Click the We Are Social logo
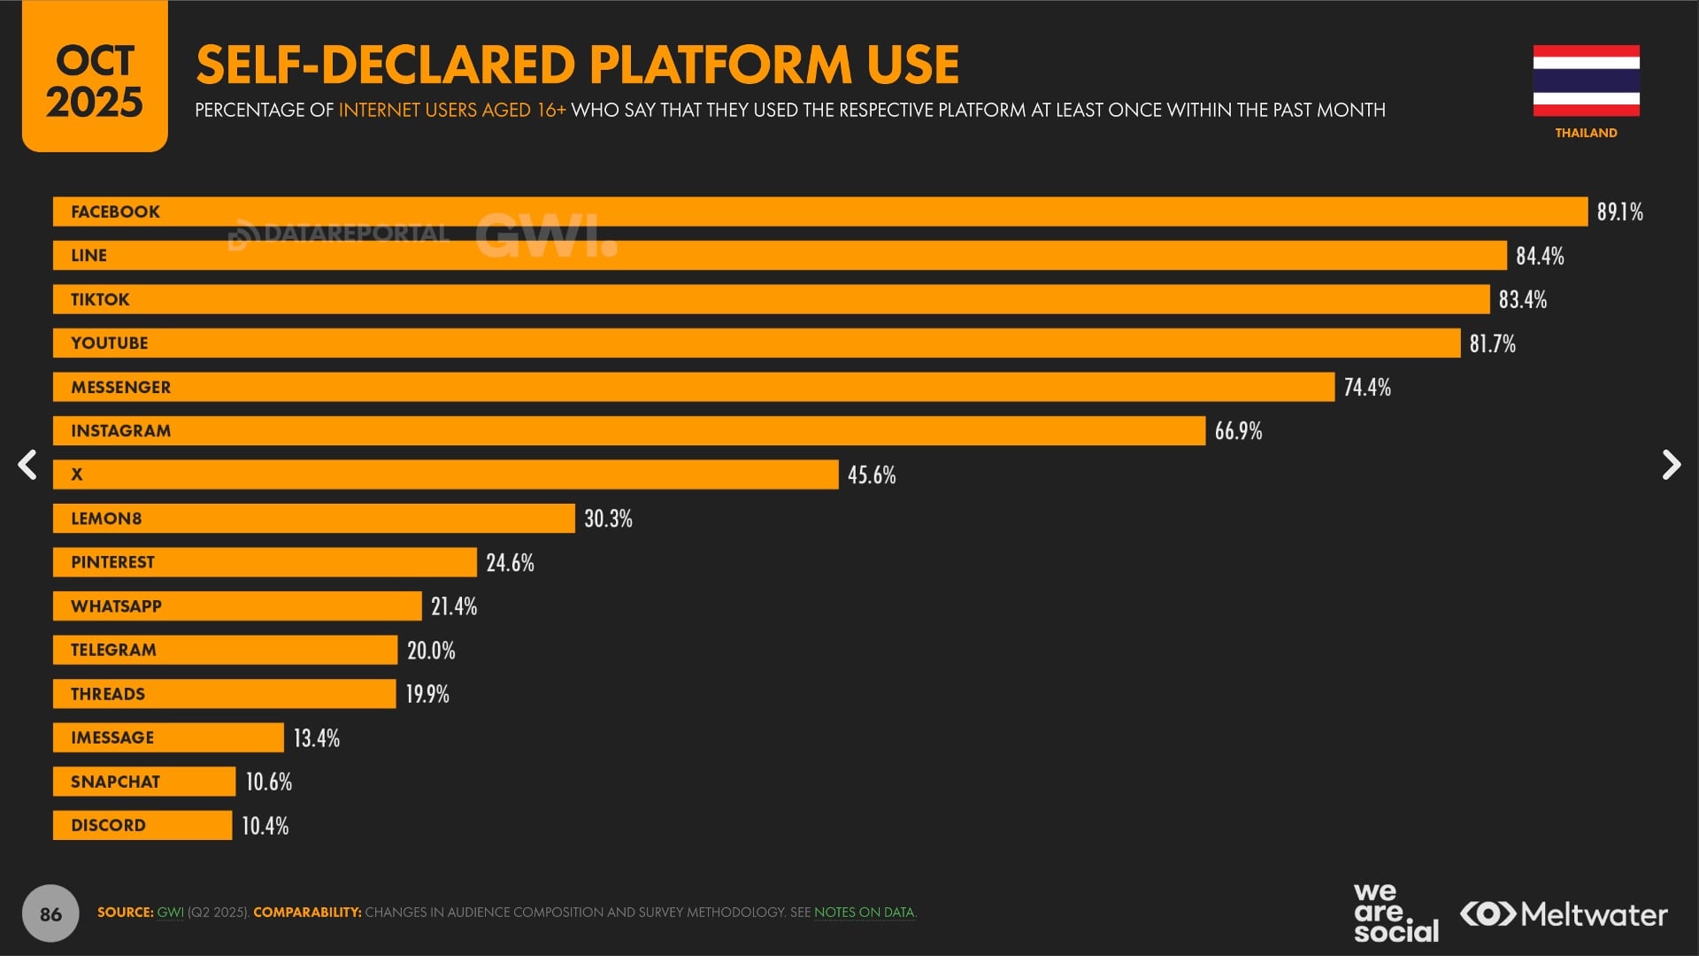The image size is (1699, 956). pyautogui.click(x=1395, y=913)
